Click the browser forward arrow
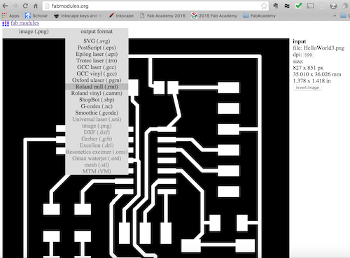350x258 pixels. [15, 6]
